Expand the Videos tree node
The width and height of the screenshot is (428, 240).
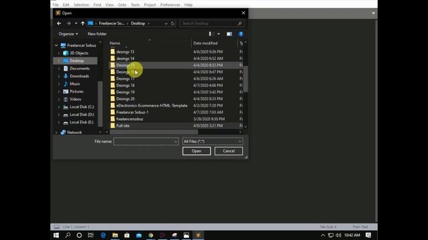(x=59, y=99)
